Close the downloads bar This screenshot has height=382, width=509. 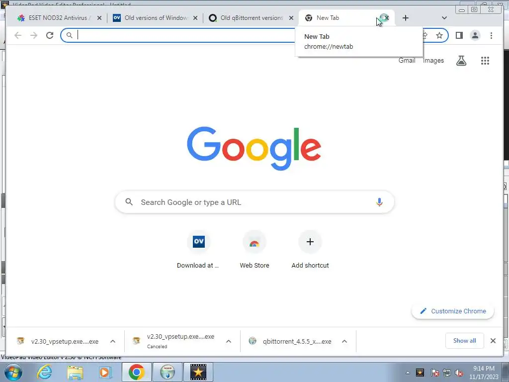point(493,340)
